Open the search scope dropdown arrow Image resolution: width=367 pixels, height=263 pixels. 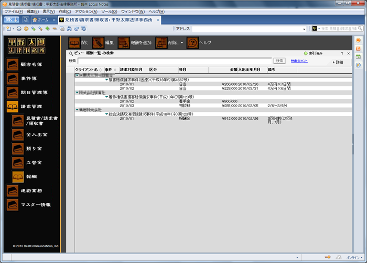(x=319, y=29)
